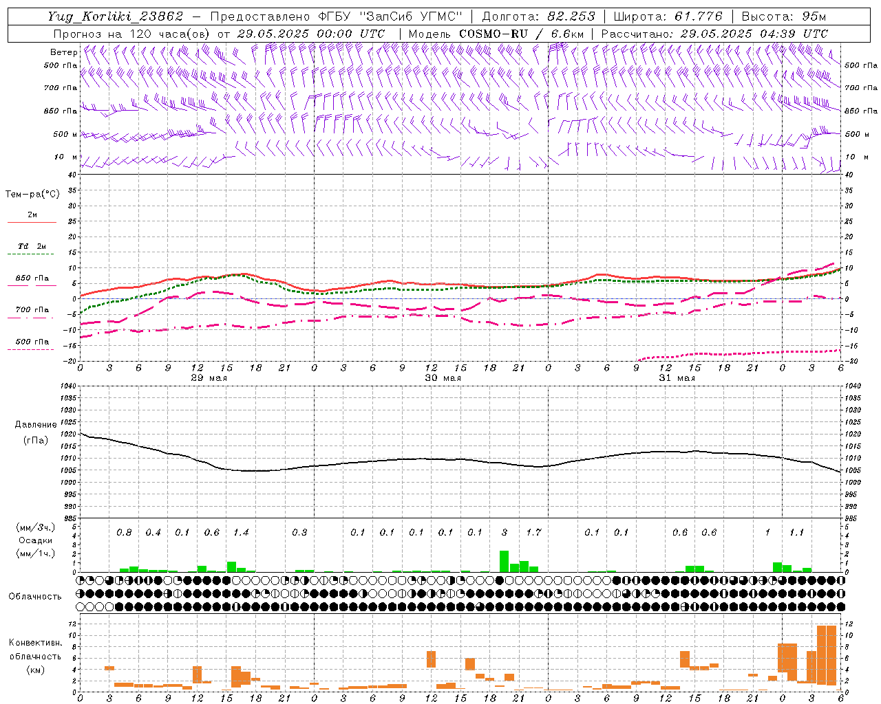Click the '(мм/1ч.)' units label

point(35,553)
